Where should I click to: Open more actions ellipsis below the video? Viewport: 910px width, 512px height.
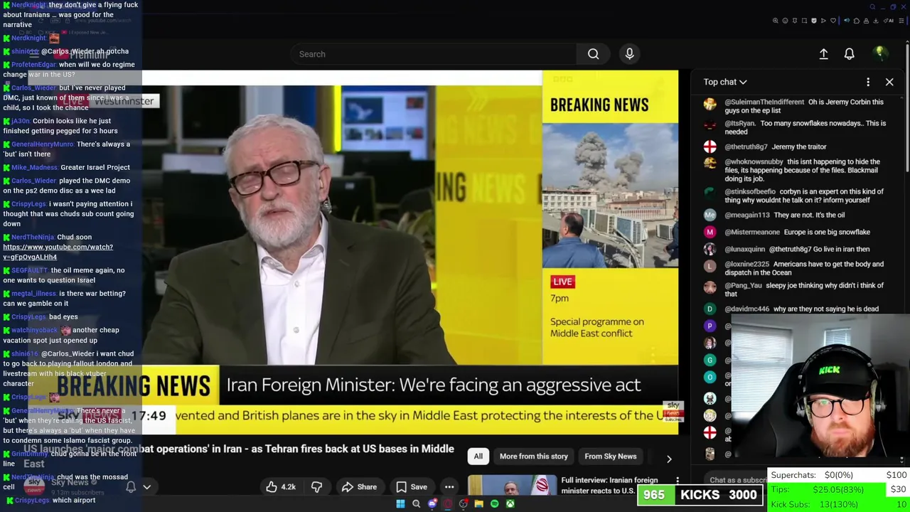pos(449,487)
